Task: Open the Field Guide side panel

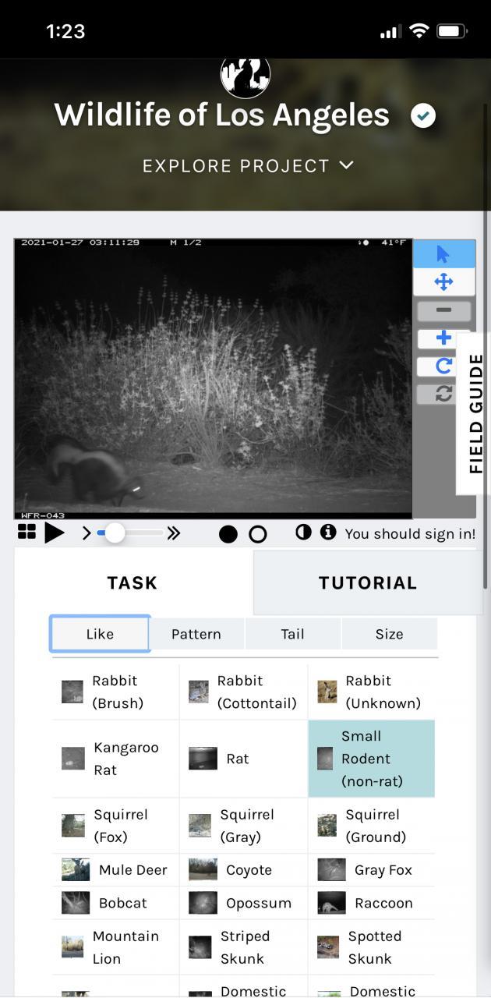Action: (475, 413)
